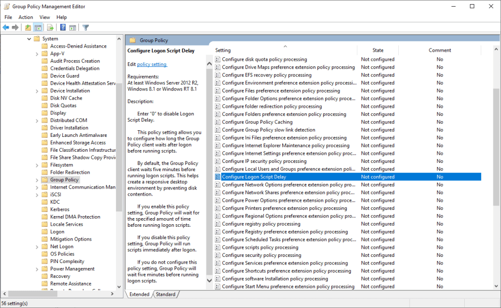The image size is (501, 308).
Task: Click the Export List toolbar icon
Action: tap(50, 27)
